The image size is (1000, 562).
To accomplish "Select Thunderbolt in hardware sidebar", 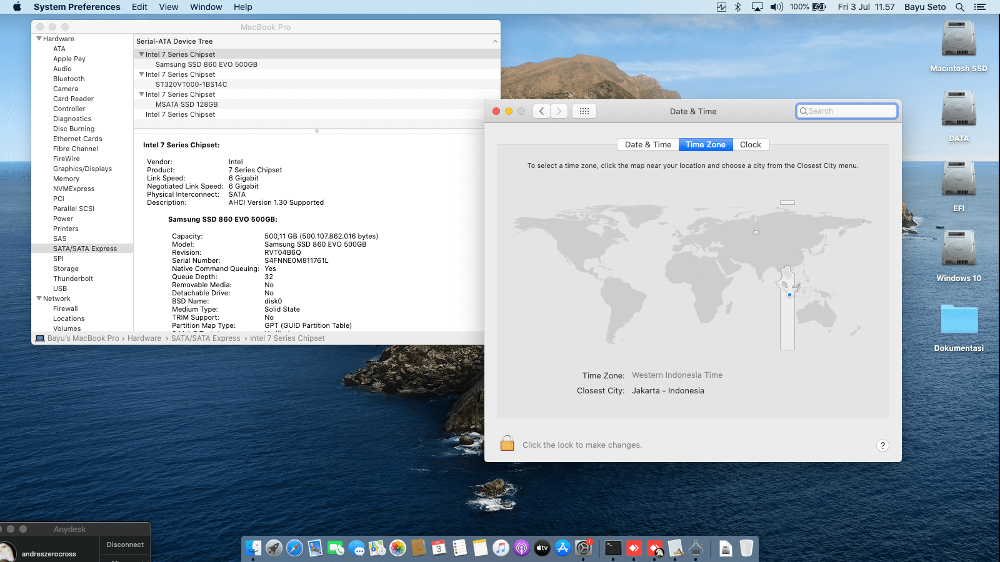I will tap(73, 279).
